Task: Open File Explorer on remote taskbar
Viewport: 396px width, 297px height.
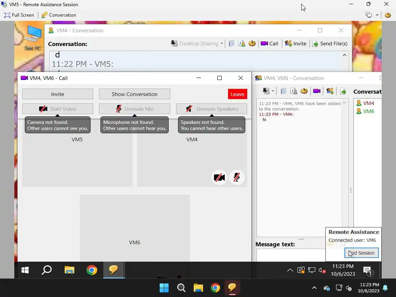Action: click(x=69, y=270)
